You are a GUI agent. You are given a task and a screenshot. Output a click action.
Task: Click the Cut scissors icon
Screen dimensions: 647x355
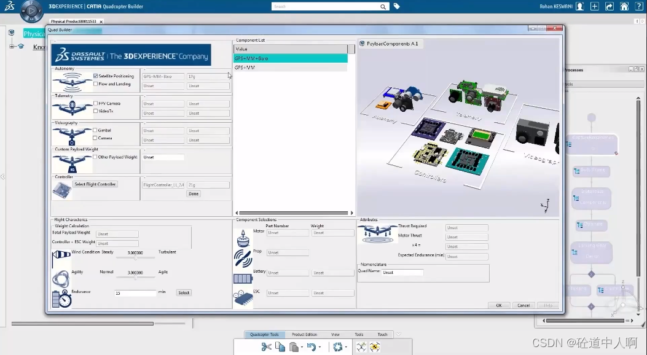click(266, 347)
